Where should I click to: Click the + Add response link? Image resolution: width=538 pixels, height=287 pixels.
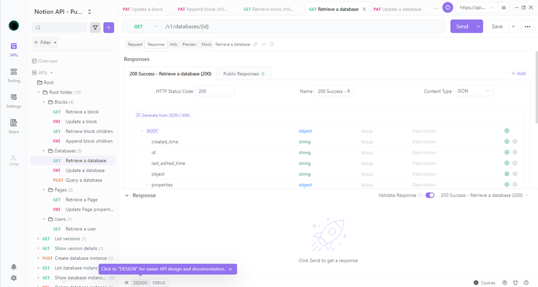[519, 73]
